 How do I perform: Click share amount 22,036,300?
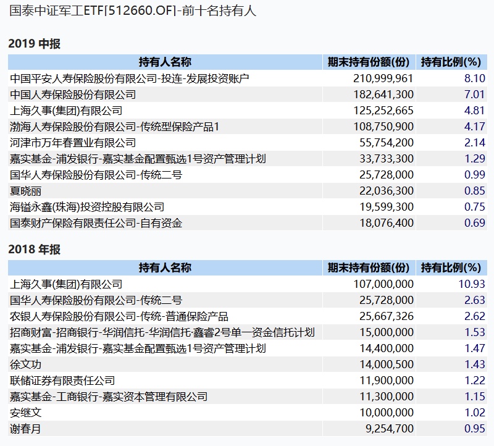point(387,191)
